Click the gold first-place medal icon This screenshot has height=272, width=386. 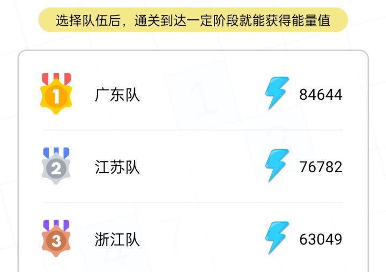56,95
